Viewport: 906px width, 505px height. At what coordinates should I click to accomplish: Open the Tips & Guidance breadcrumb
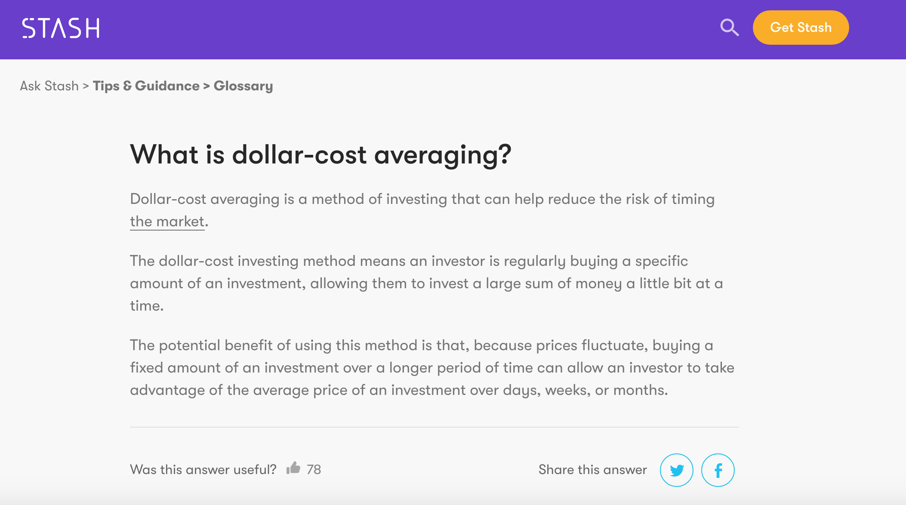(146, 86)
